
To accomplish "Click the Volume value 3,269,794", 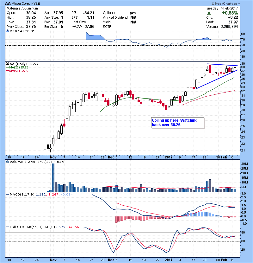I will tap(229, 27).
